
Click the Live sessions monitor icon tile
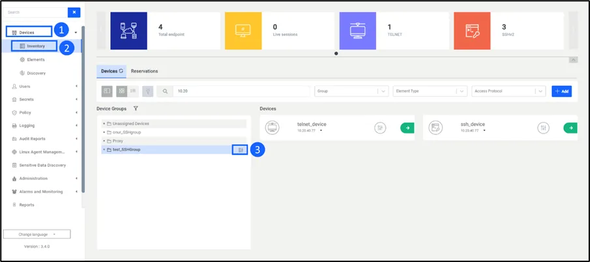point(243,31)
